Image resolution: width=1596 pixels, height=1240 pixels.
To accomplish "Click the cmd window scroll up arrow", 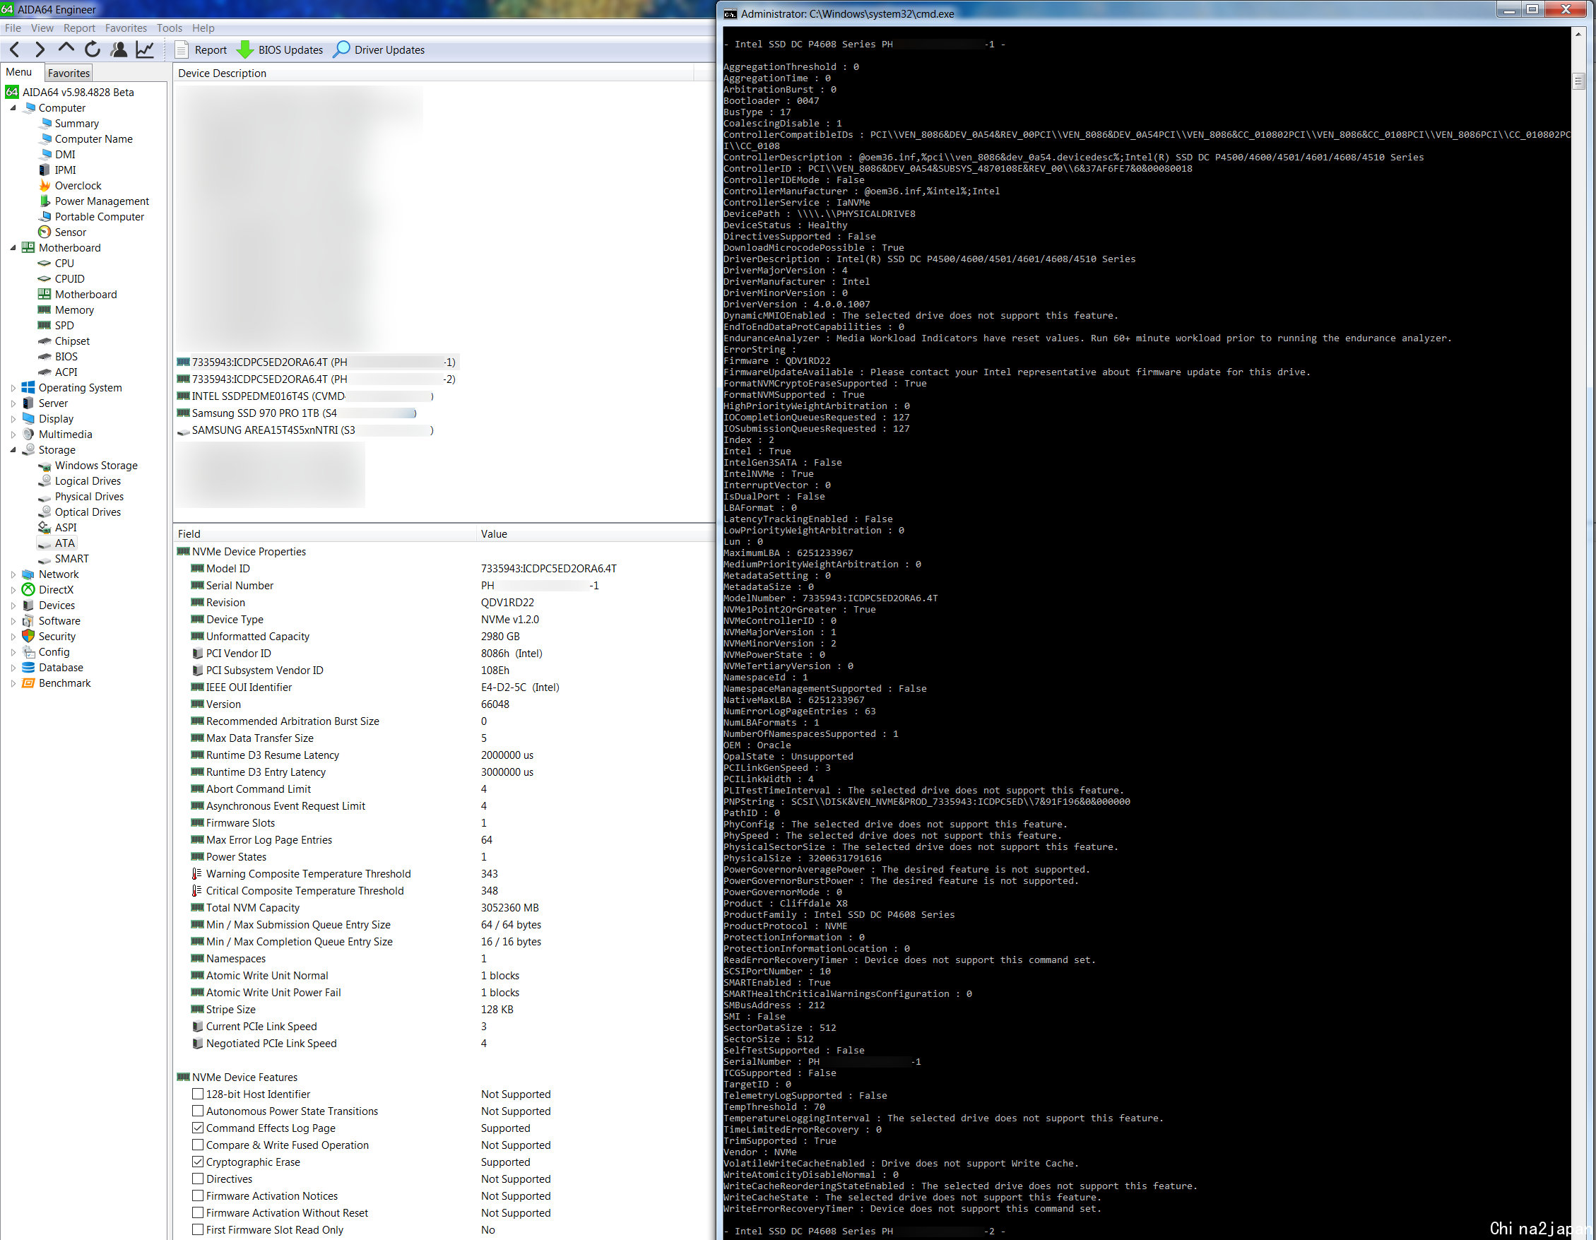I will [x=1578, y=34].
